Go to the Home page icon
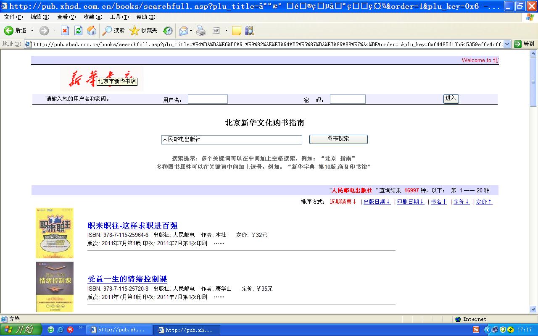 pos(91,31)
